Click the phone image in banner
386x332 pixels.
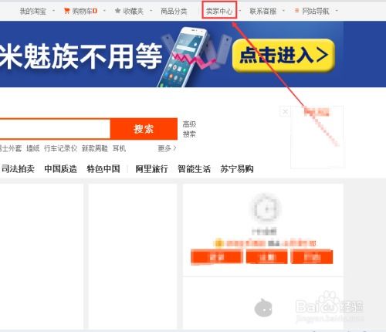click(x=183, y=56)
